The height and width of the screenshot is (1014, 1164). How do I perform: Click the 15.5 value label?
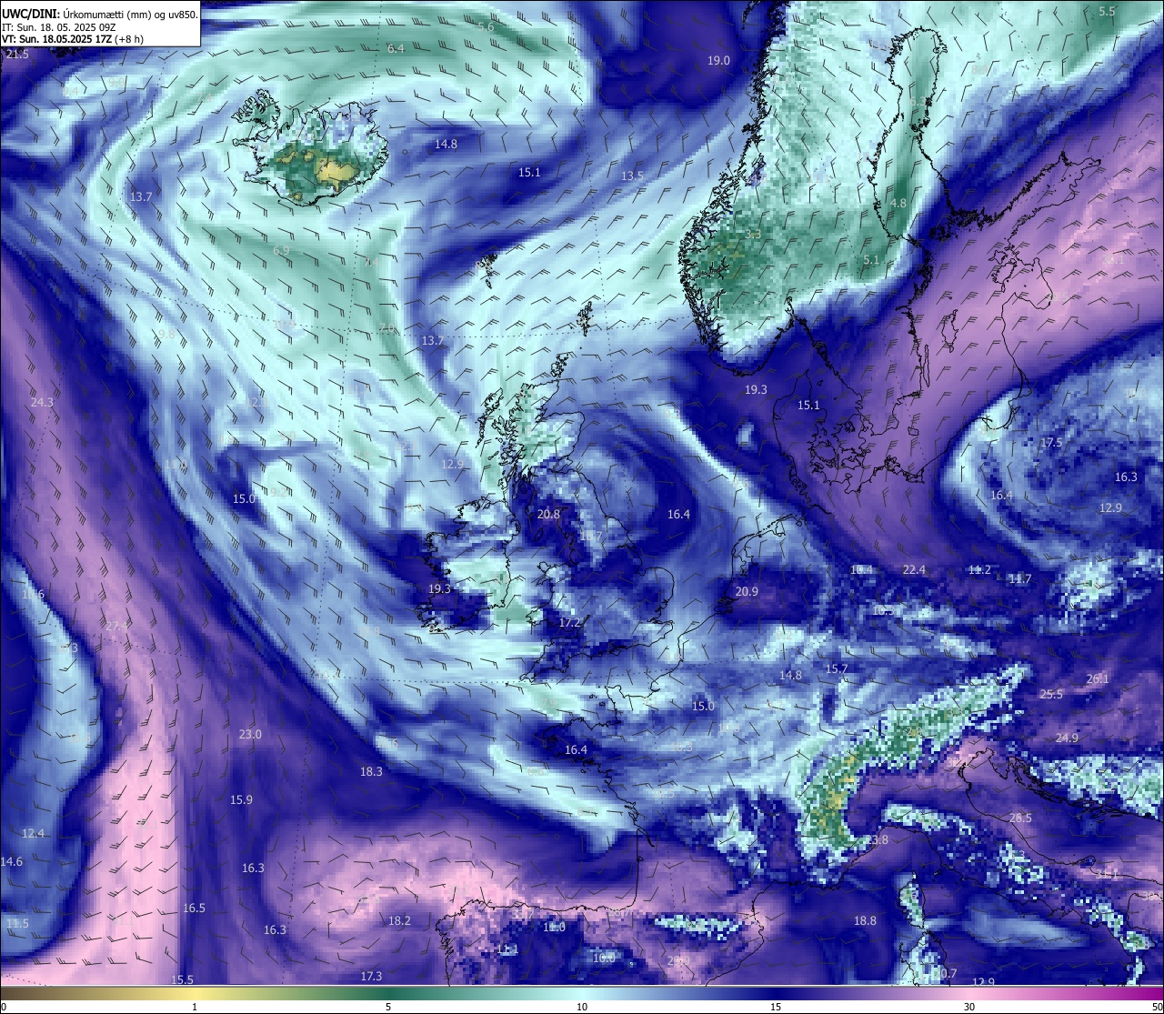click(x=183, y=979)
